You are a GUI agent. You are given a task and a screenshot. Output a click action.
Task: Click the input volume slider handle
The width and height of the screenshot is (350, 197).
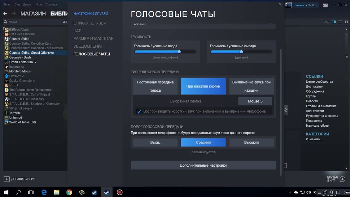click(x=179, y=52)
